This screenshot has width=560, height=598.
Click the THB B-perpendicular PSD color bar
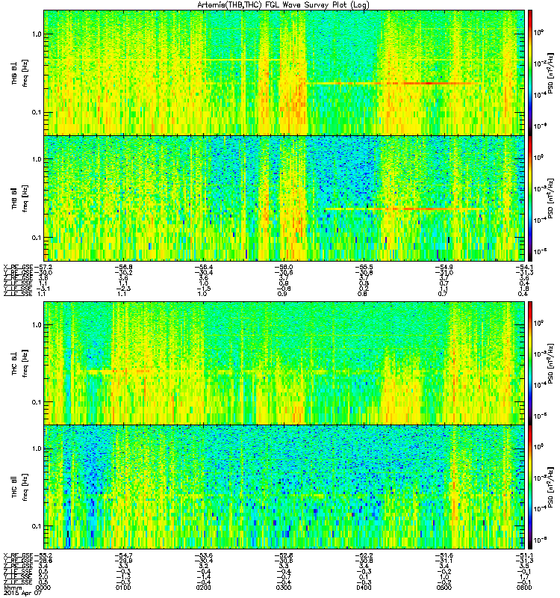(530, 73)
